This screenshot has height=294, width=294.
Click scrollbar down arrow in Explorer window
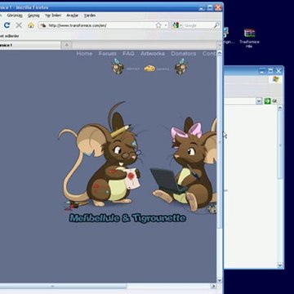[x=280, y=265]
